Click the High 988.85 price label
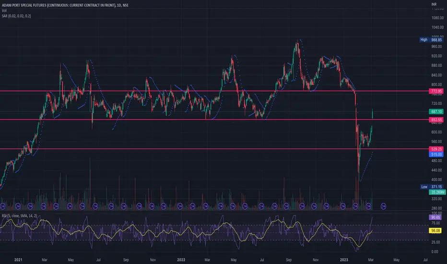Viewport: 447px width, 264px height. (431, 40)
